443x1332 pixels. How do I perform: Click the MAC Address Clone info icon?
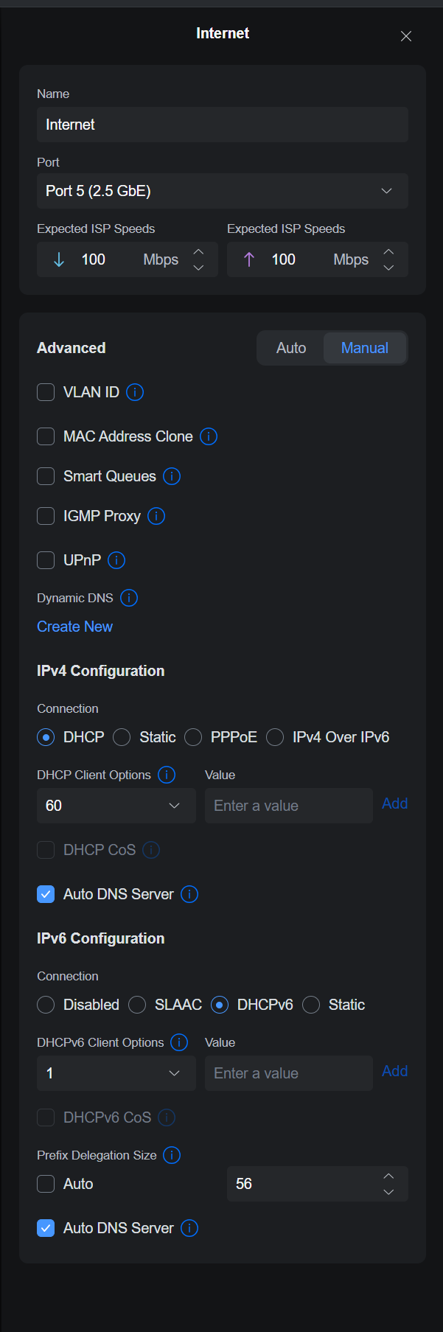tap(209, 436)
